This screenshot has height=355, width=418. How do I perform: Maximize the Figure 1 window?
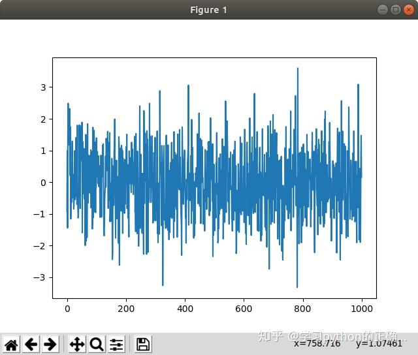pos(396,10)
